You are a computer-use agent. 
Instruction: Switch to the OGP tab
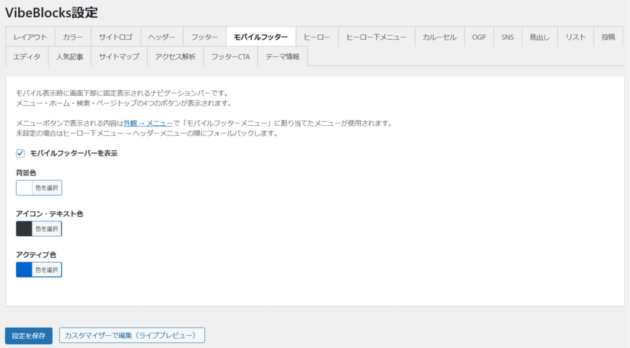[x=479, y=37]
